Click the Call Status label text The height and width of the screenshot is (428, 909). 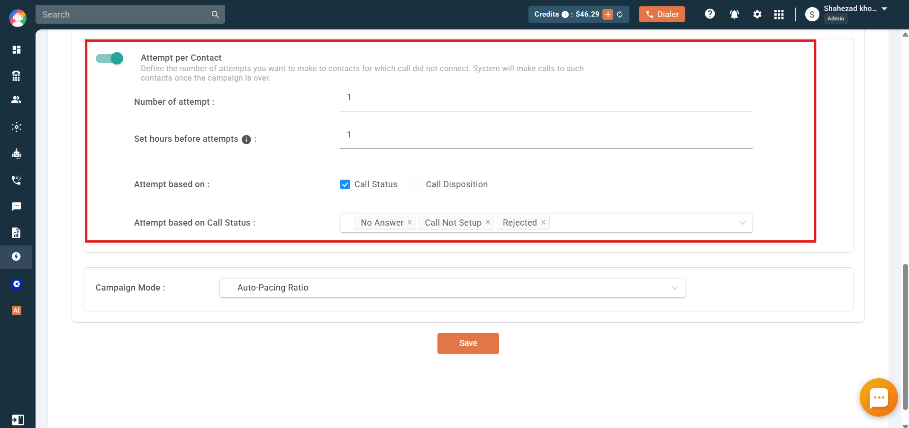[x=376, y=184]
